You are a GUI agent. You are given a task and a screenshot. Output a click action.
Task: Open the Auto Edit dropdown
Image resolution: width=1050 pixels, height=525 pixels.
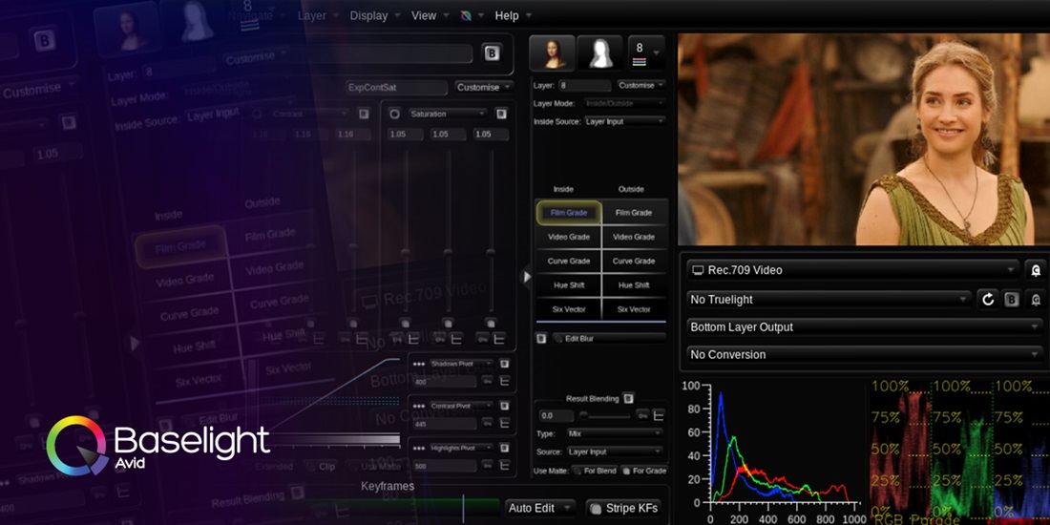click(540, 508)
